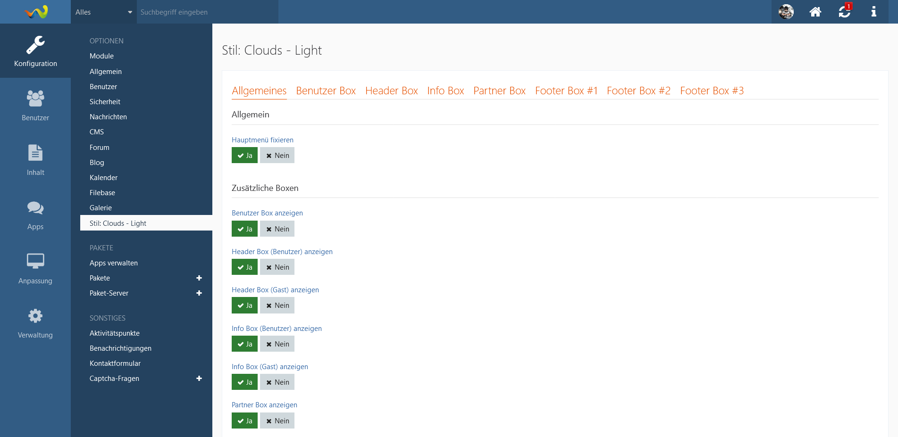Set Hauptmenü fixieren to Nein
898x437 pixels.
point(277,156)
